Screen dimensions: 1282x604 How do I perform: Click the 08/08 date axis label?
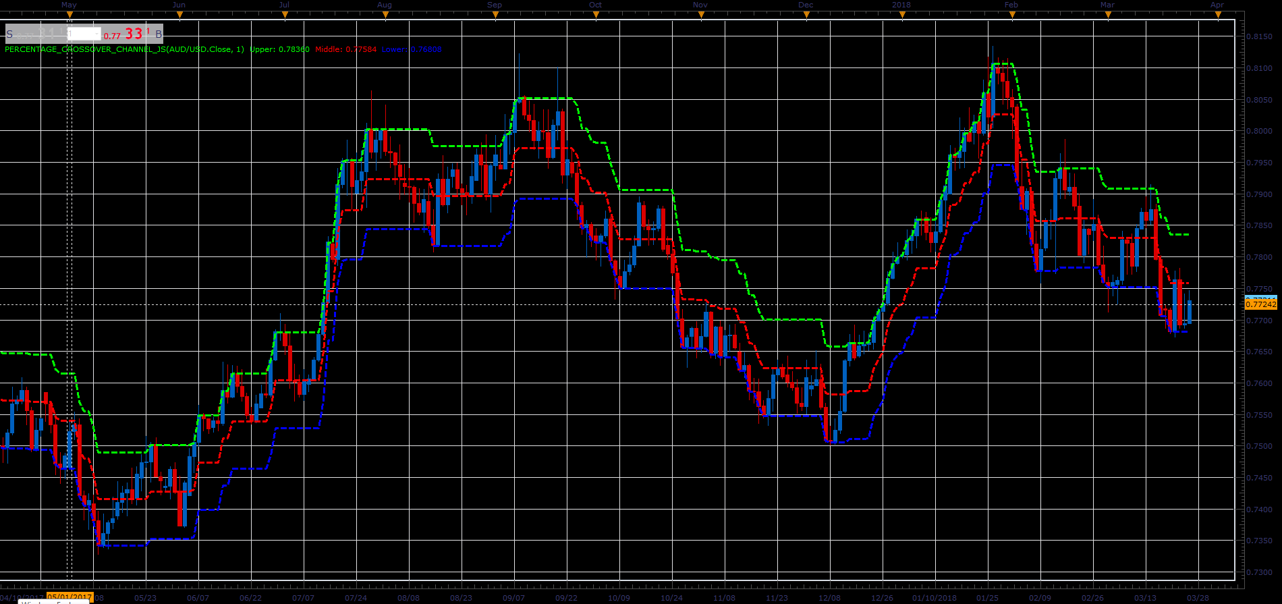click(x=408, y=598)
